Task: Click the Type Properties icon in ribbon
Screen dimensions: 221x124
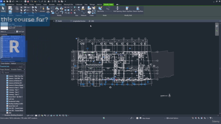Action: click(10, 8)
